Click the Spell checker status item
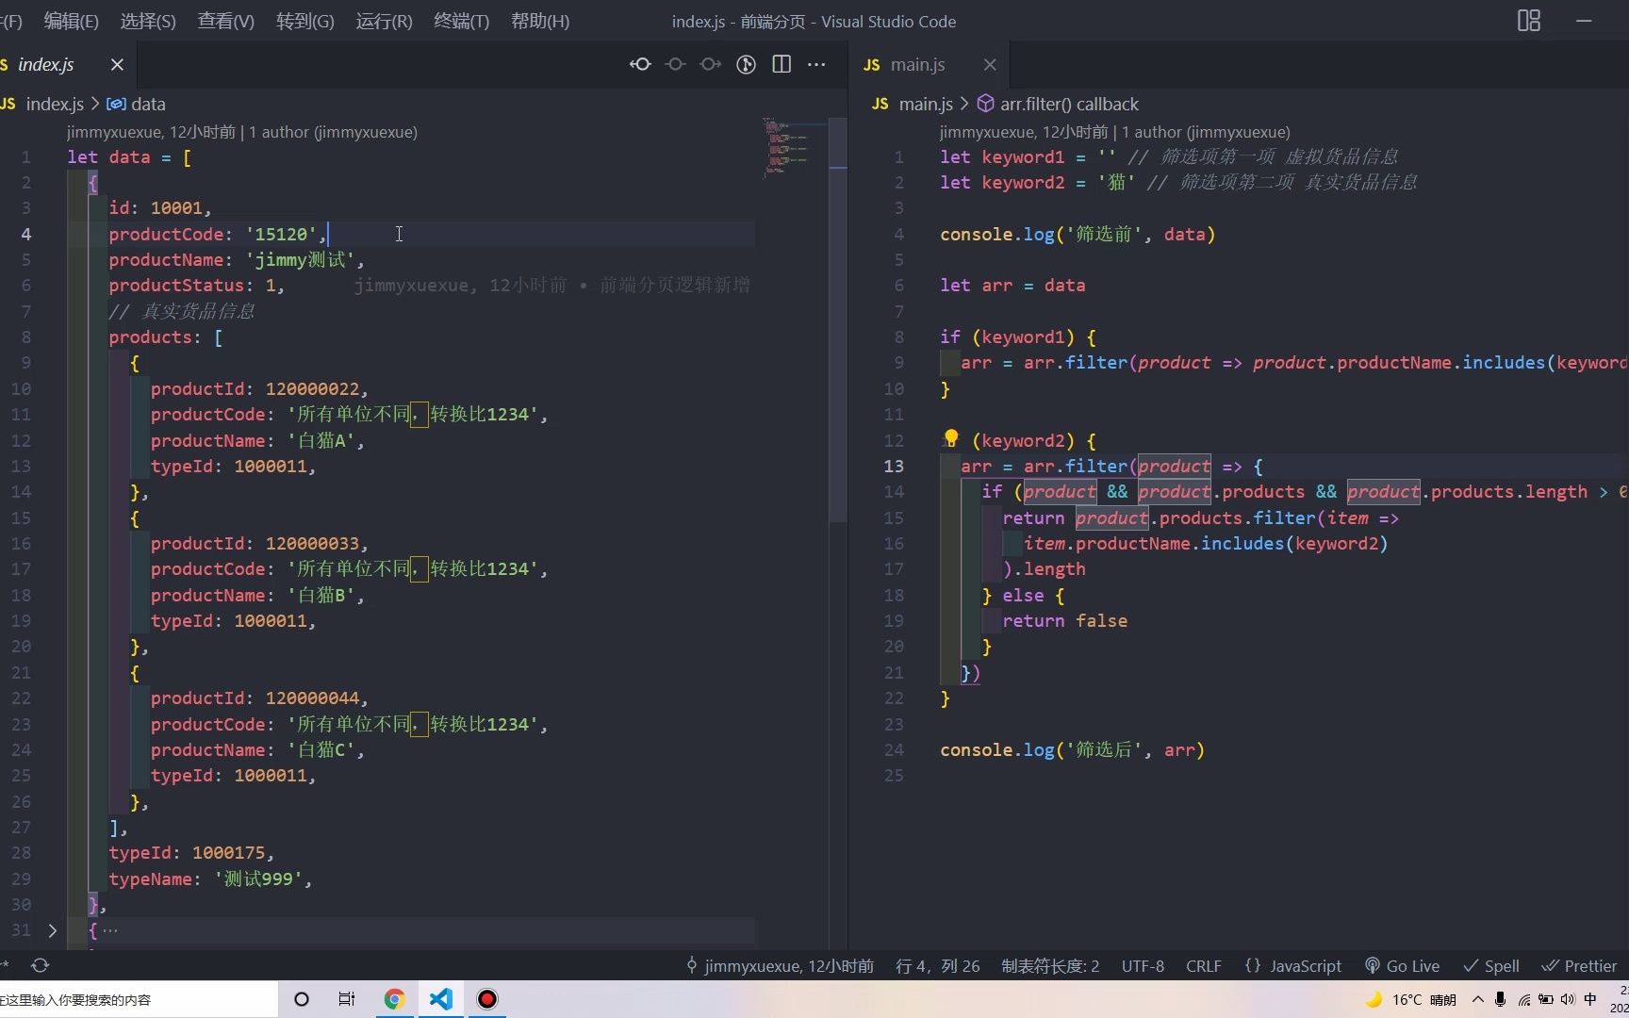 coord(1490,965)
